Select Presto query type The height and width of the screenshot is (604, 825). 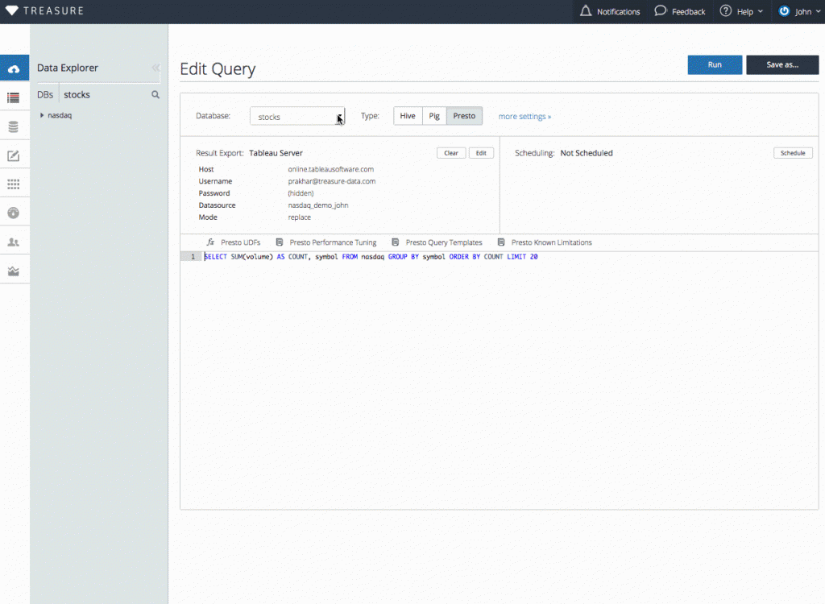[x=464, y=116]
